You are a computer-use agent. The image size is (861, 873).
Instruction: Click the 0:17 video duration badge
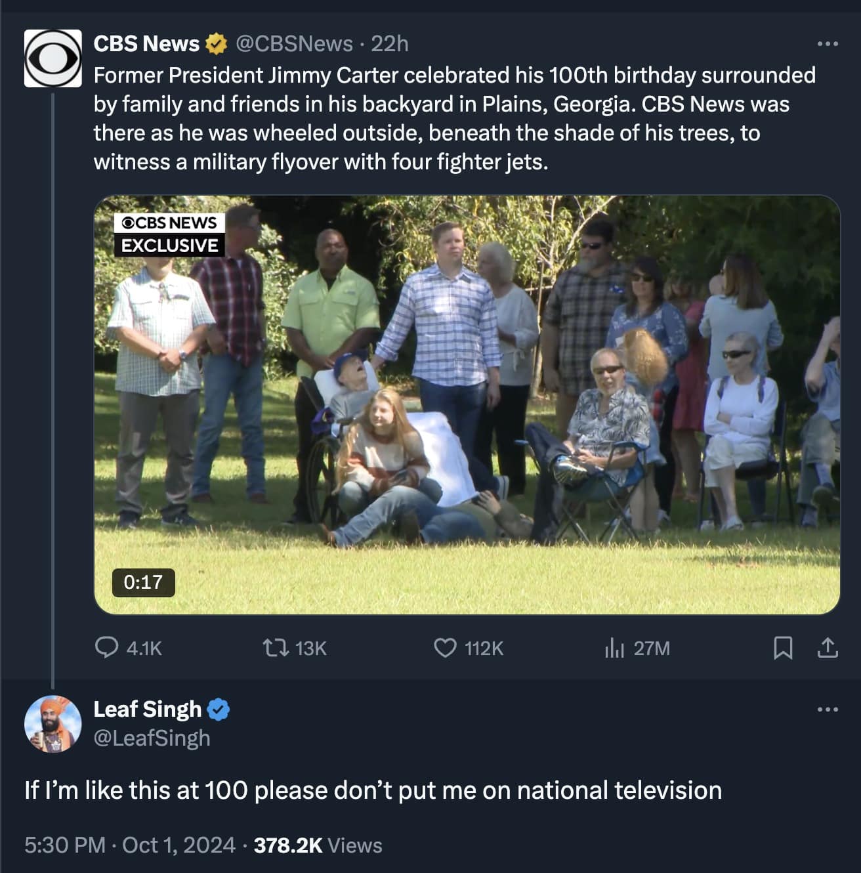coord(143,582)
